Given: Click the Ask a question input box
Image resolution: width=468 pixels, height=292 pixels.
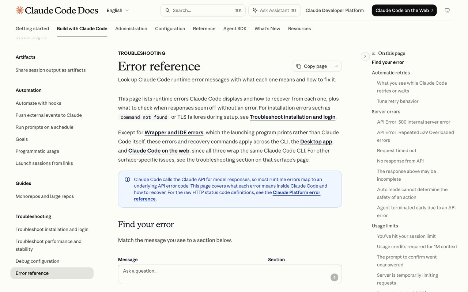Looking at the screenshot, I should (230, 274).
